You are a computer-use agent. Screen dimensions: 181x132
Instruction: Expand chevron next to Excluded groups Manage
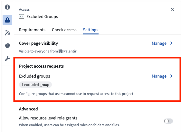(171, 76)
